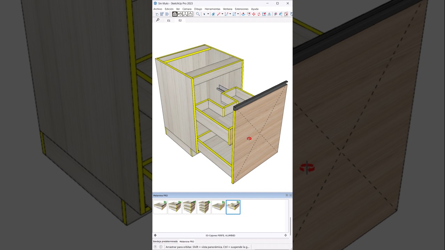Expand the Arc tool dropdown arrow
Viewport: 445px width, 250px height.
coord(230,14)
